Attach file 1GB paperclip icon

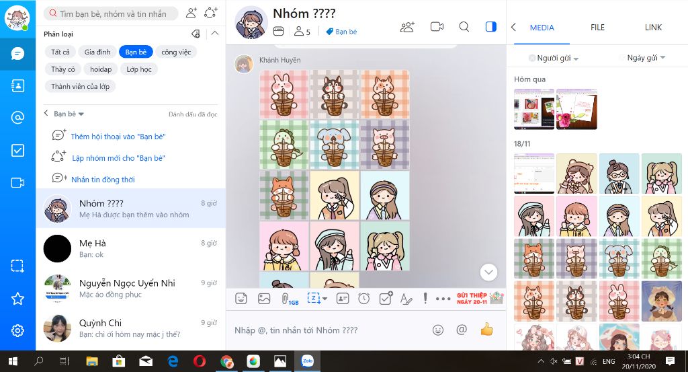pos(290,299)
